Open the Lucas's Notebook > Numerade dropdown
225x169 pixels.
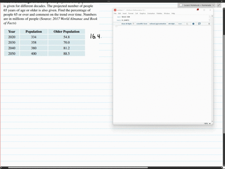coord(197,5)
